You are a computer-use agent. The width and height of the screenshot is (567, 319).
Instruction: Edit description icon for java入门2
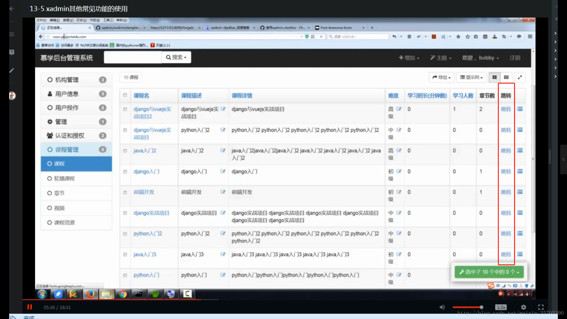223,150
